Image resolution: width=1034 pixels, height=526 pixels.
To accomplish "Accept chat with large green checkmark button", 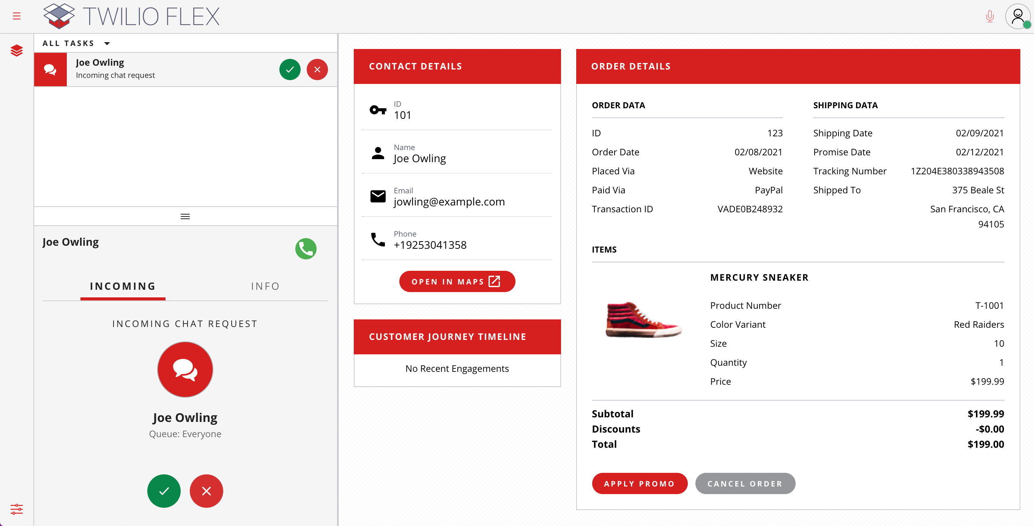I will pyautogui.click(x=164, y=491).
